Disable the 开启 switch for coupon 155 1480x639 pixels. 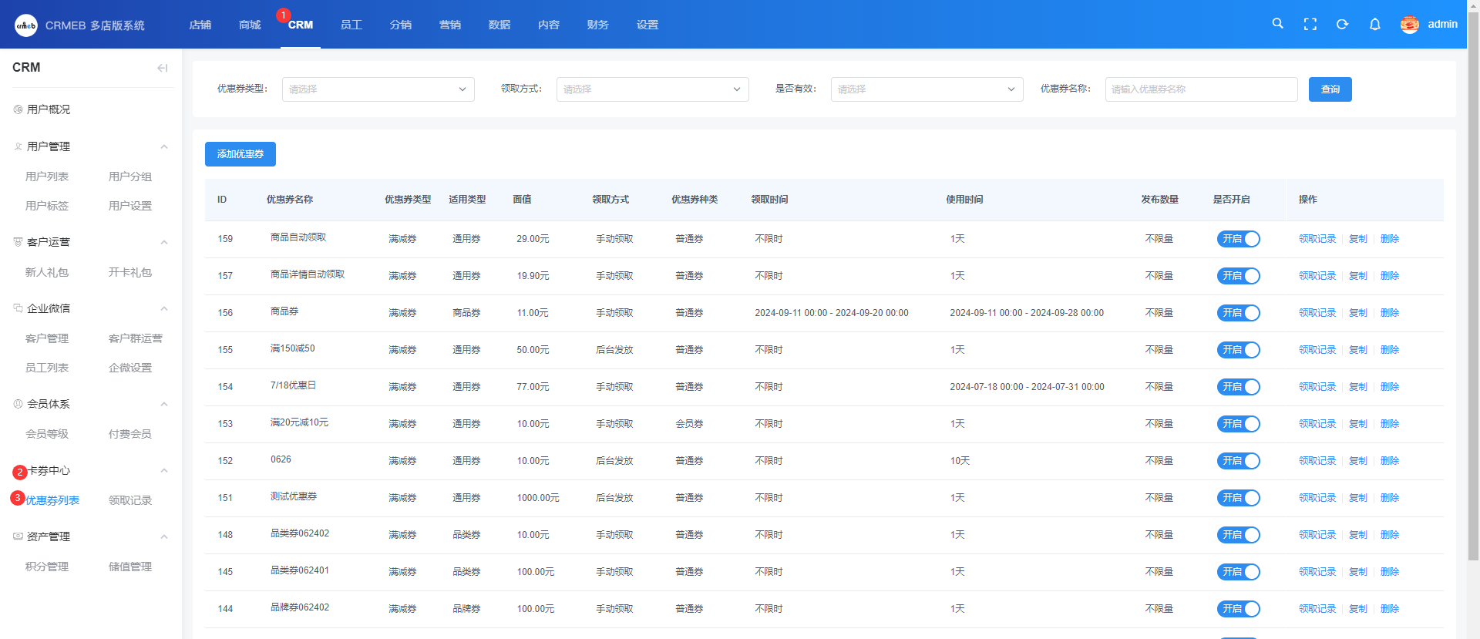[1238, 350]
